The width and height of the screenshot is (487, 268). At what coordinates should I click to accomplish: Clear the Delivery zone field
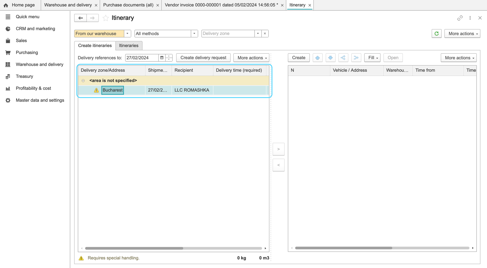point(265,34)
